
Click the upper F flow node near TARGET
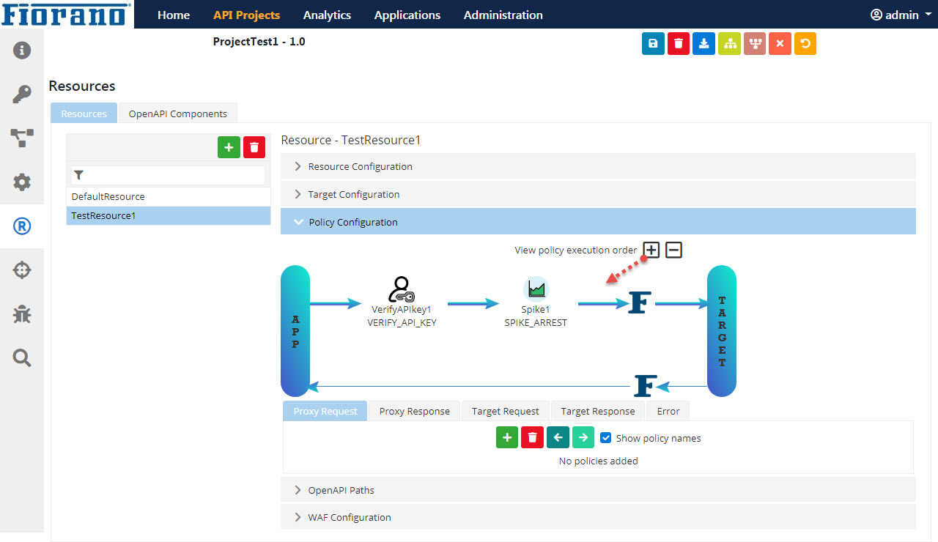point(640,302)
